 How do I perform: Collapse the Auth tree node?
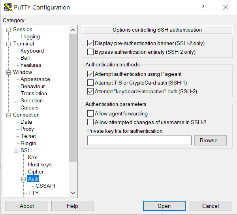tap(23, 179)
